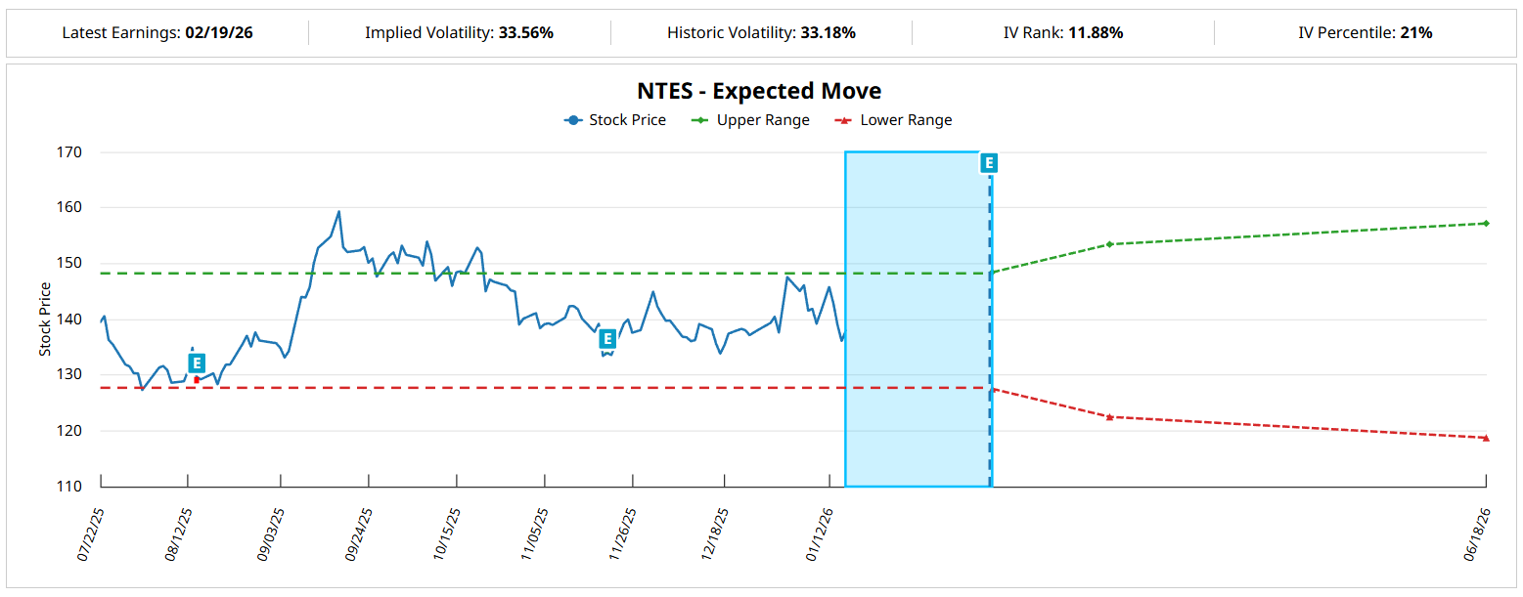Click the Historic Volatility 33.18% stat

[x=761, y=33]
